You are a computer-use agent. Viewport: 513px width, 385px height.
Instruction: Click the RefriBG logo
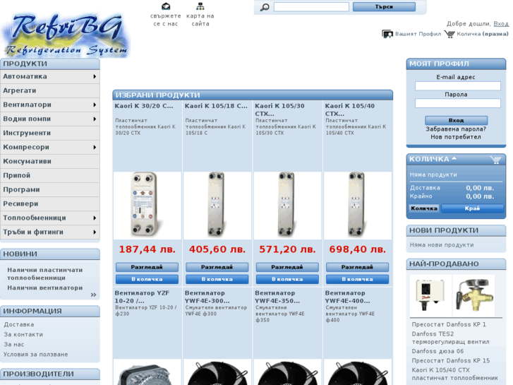coord(66,35)
